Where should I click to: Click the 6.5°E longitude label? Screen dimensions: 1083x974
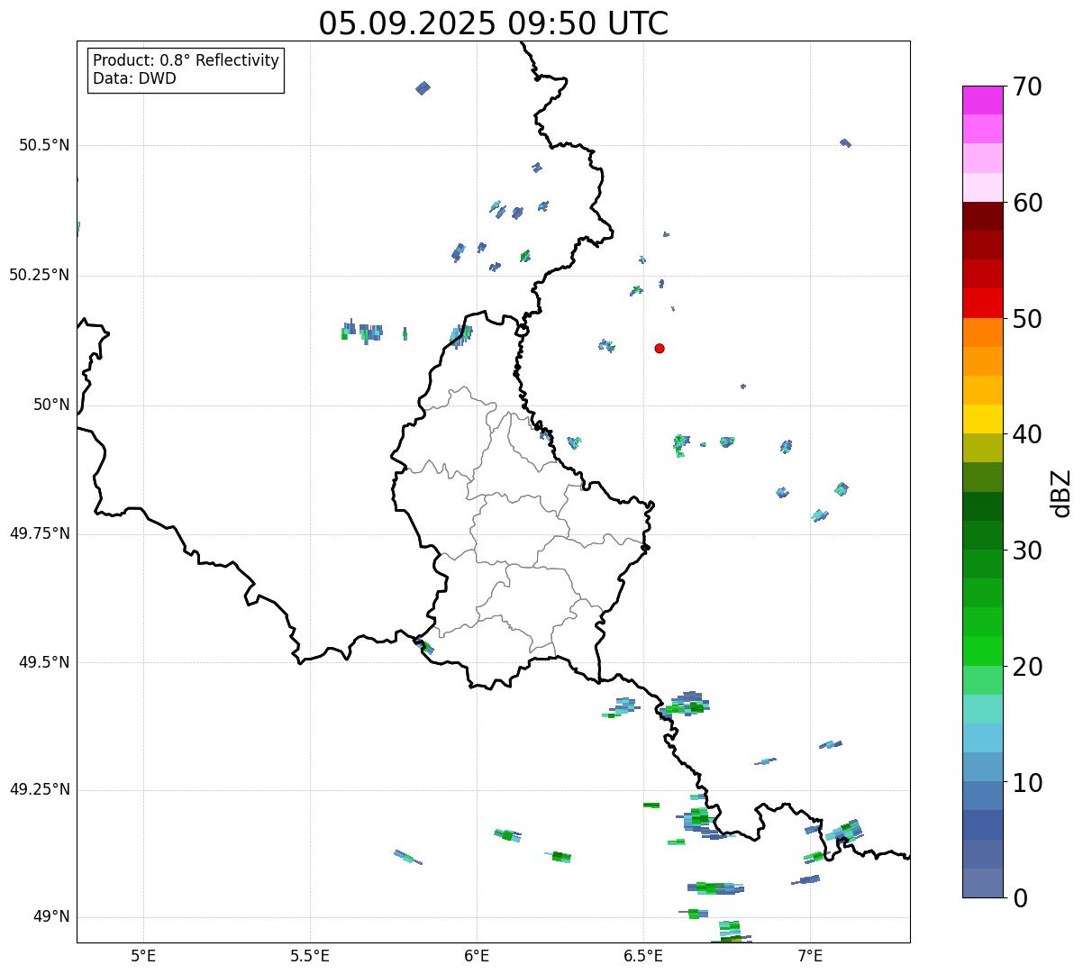(x=643, y=955)
